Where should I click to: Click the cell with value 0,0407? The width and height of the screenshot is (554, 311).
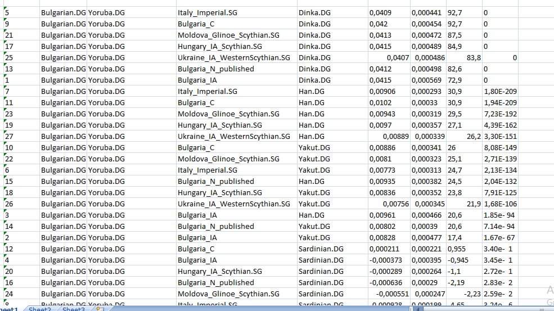pos(398,57)
